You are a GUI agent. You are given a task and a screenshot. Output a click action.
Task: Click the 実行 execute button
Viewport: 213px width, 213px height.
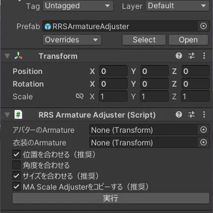pos(111,198)
